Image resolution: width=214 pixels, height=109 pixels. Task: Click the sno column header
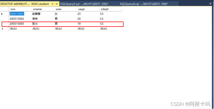tap(20, 9)
